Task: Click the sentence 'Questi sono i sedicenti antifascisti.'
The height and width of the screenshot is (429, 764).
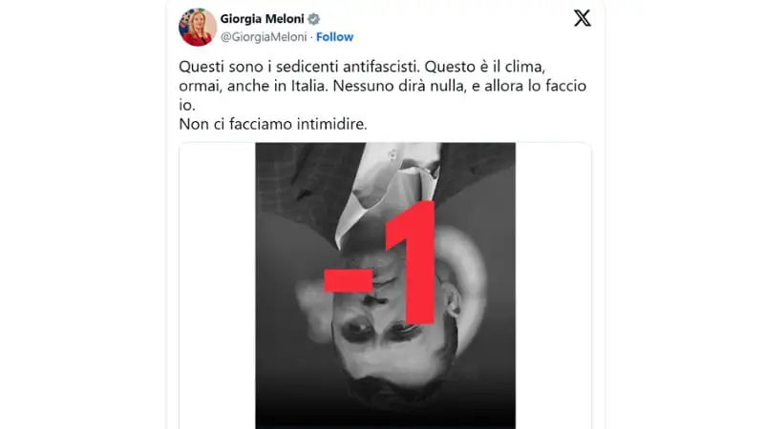Action: click(299, 67)
